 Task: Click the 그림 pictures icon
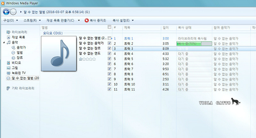[8, 68]
